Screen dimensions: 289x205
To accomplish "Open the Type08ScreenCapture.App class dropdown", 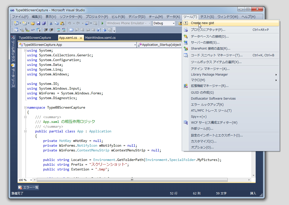I will [135, 45].
